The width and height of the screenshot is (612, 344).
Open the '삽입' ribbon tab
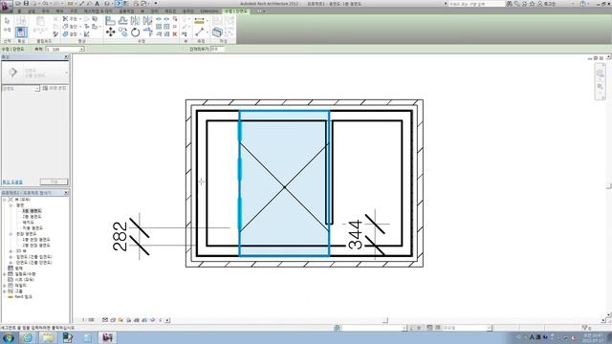[32, 11]
